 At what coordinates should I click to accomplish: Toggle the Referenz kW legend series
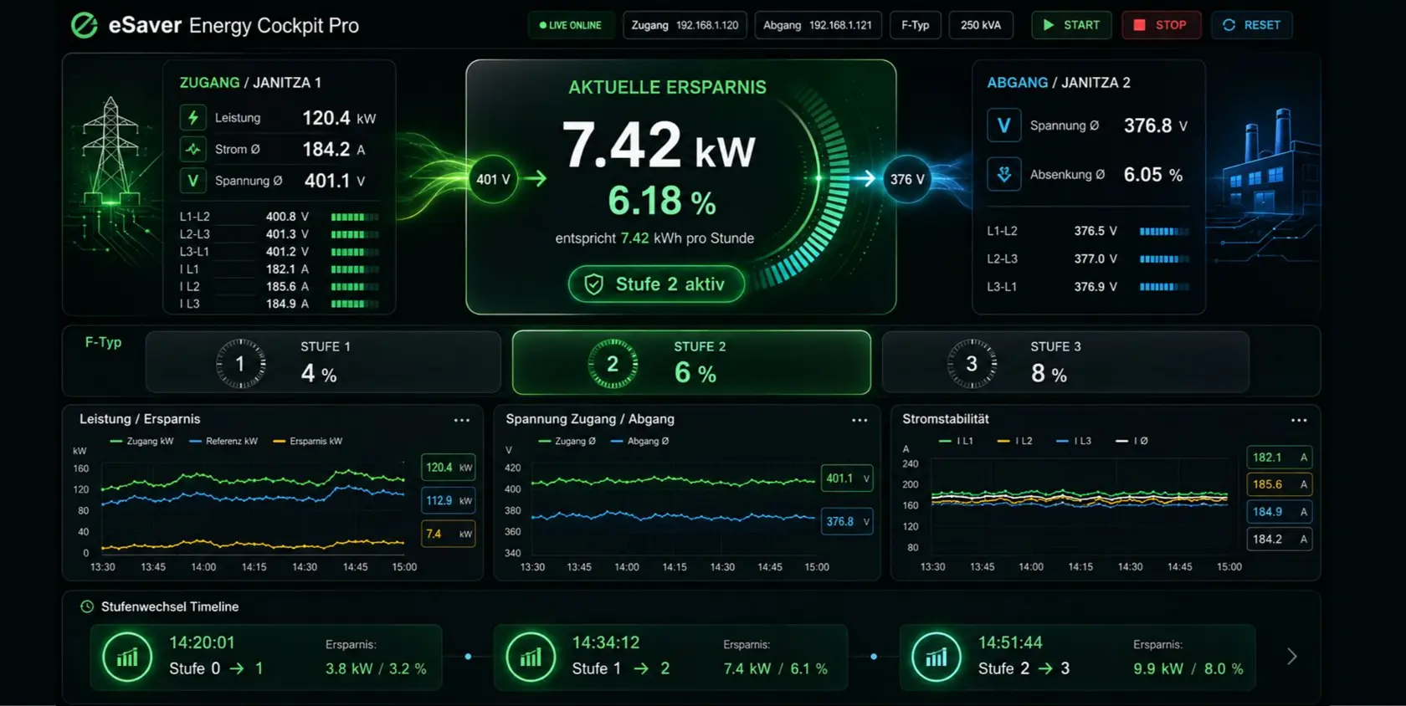[223, 441]
